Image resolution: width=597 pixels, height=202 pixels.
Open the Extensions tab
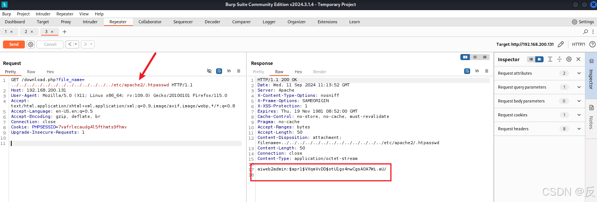327,22
